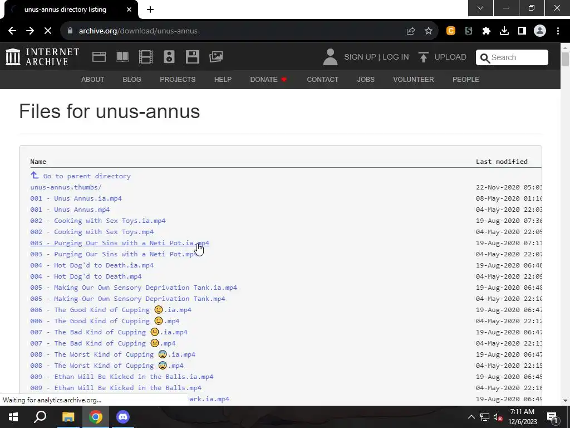
Task: Open the Web (Wayback) icon
Action: click(x=99, y=57)
